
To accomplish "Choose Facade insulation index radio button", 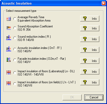I will click(x=15, y=60).
